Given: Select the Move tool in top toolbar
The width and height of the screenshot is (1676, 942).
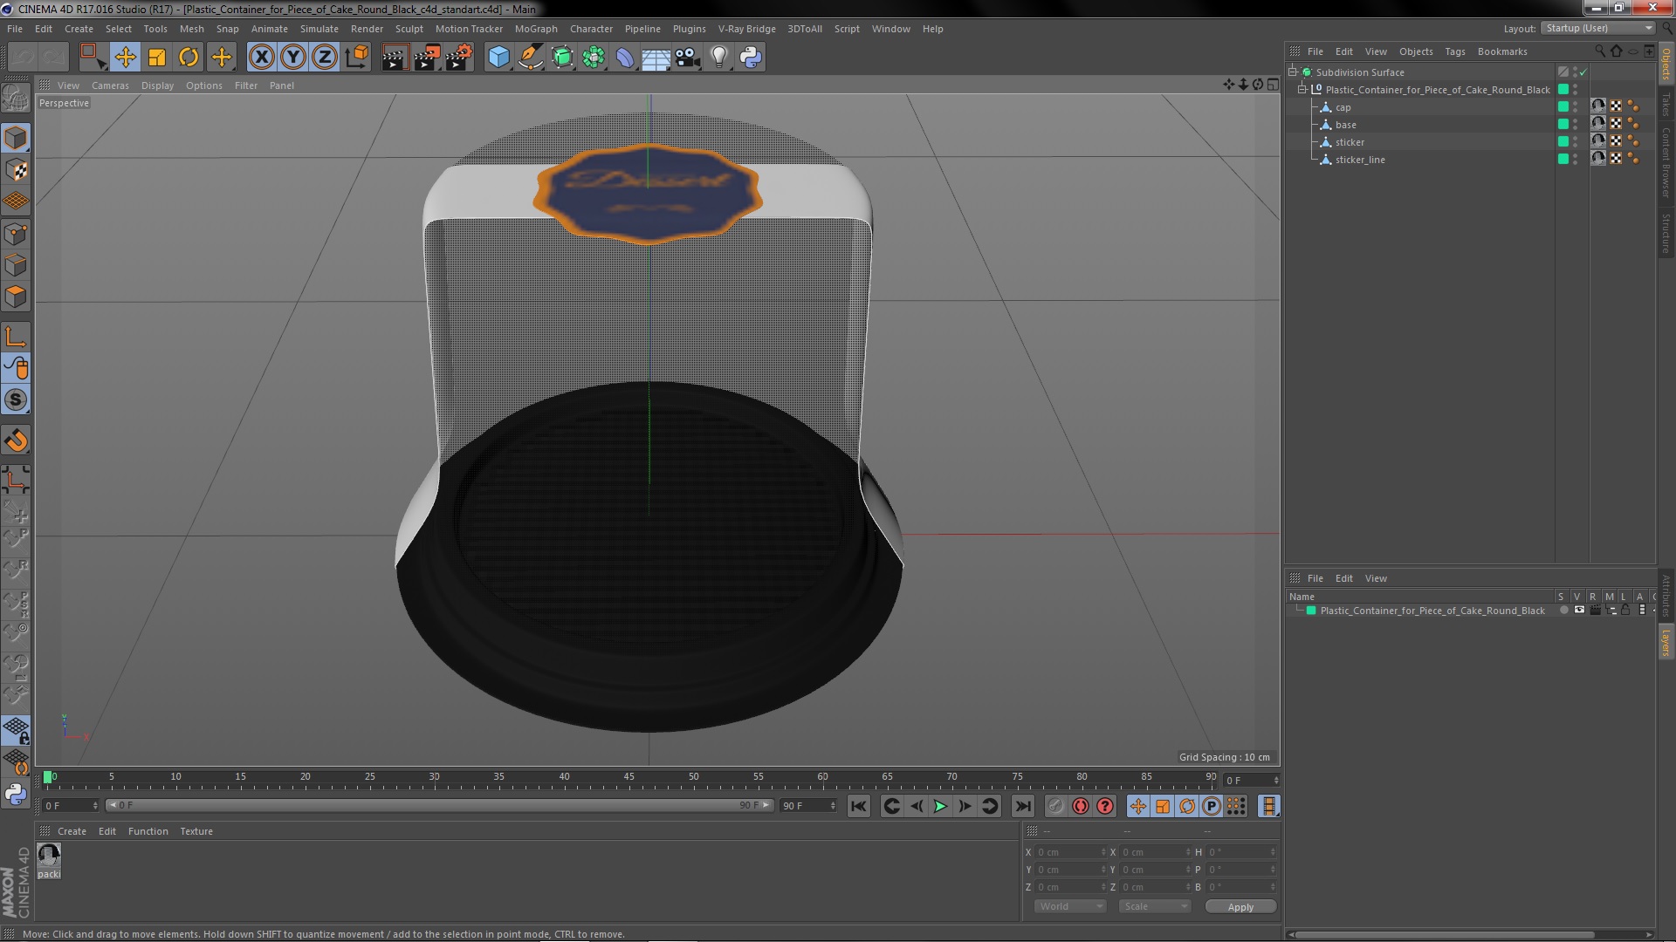Looking at the screenshot, I should [x=125, y=58].
